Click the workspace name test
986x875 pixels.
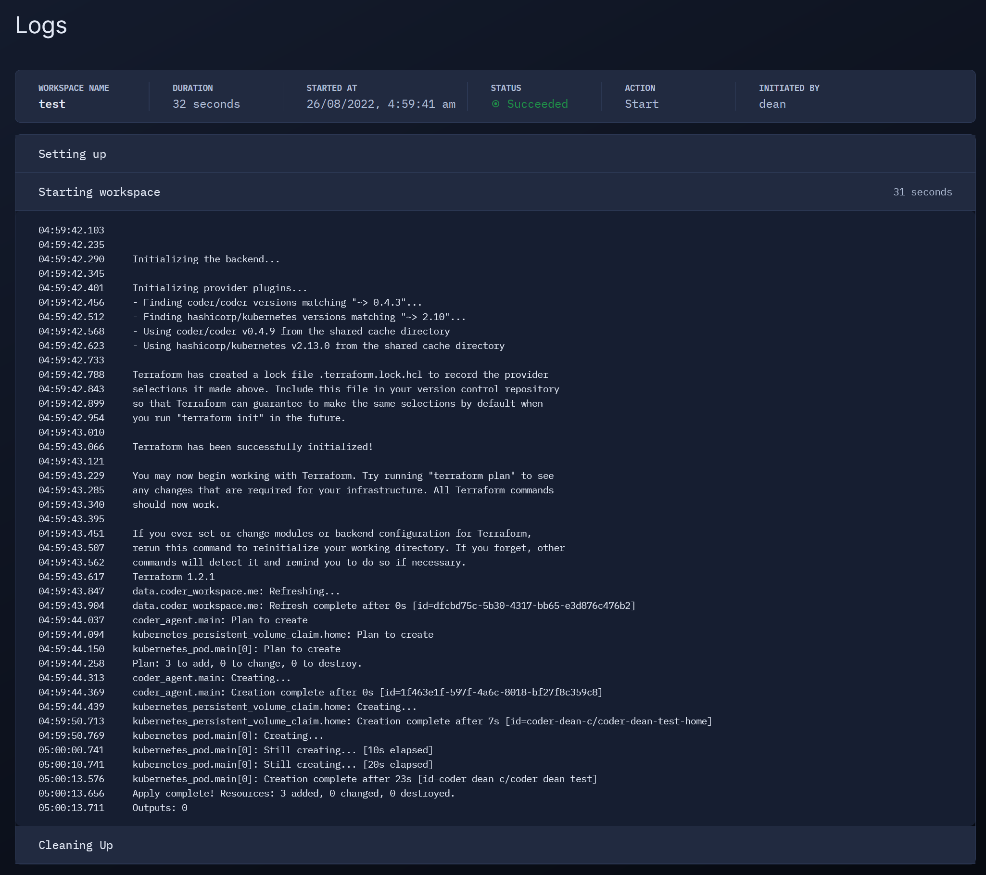click(51, 104)
